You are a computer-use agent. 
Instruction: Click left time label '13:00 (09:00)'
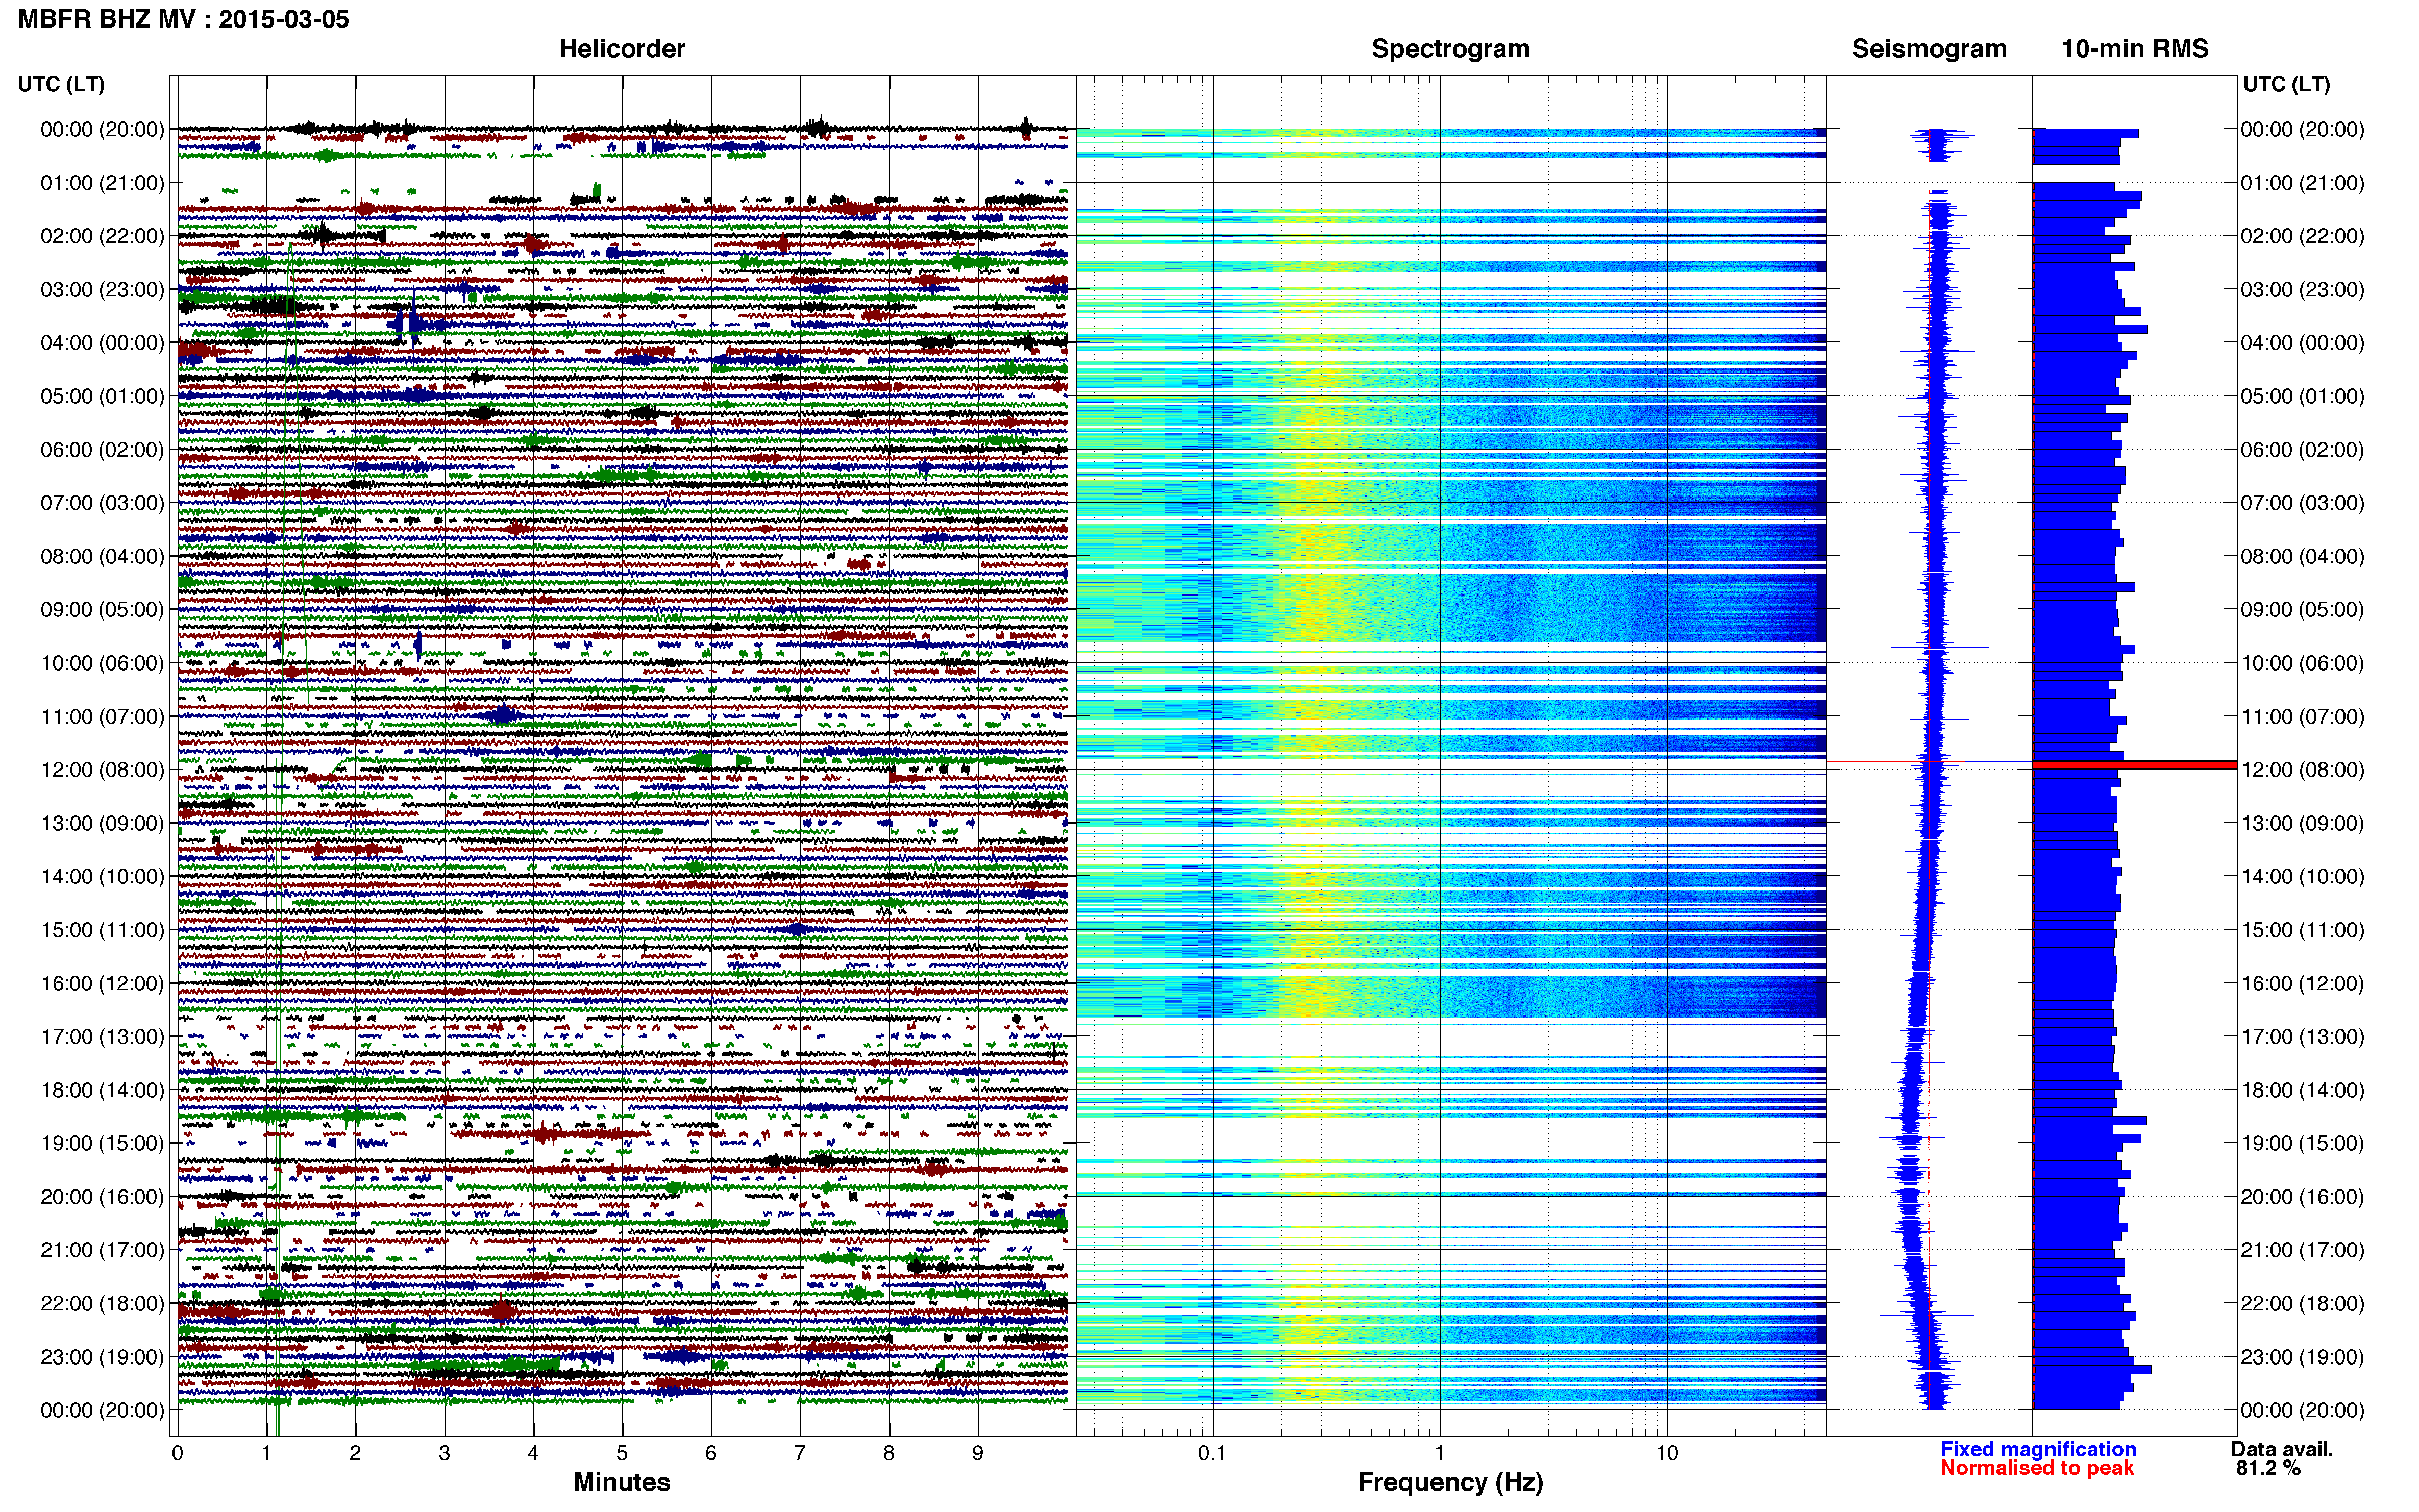pos(102,823)
